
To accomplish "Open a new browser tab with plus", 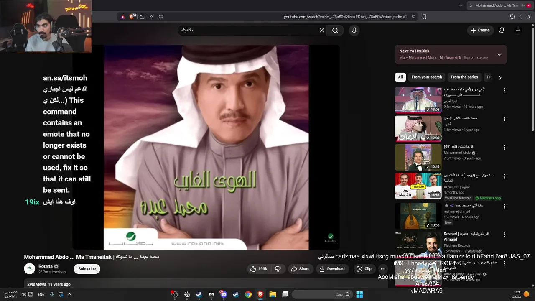I will (x=461, y=5).
